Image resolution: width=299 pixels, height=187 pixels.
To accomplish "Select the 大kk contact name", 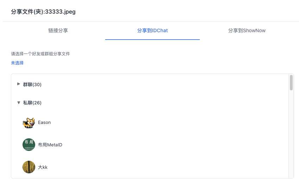I will point(43,167).
